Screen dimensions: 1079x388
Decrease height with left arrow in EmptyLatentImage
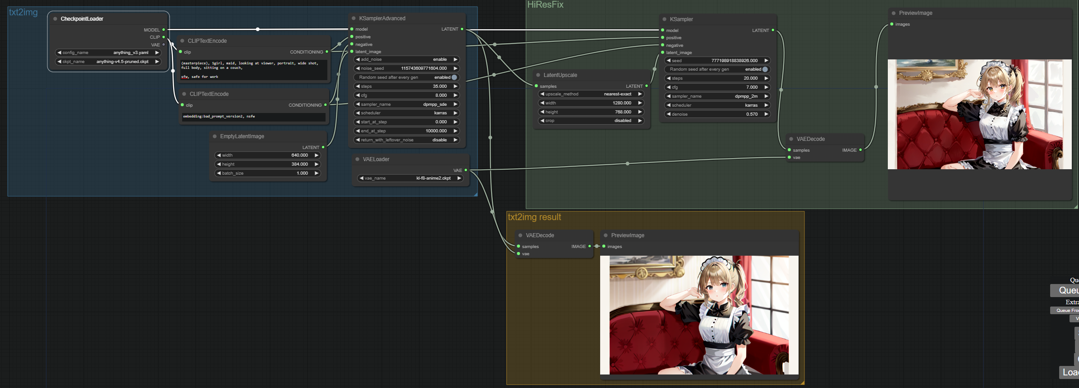click(219, 164)
